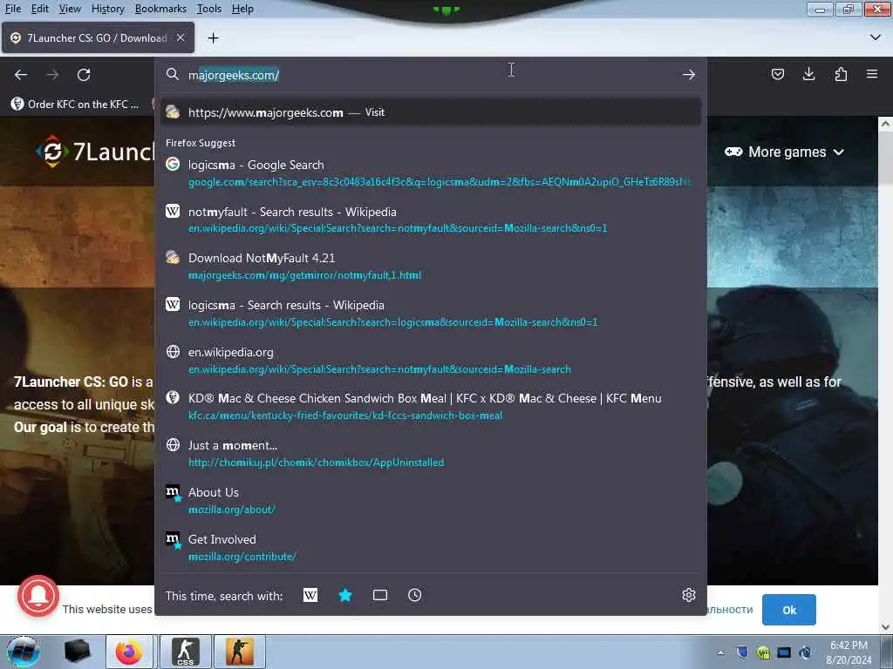
Task: Accept cookies with Ok button
Action: [x=788, y=610]
